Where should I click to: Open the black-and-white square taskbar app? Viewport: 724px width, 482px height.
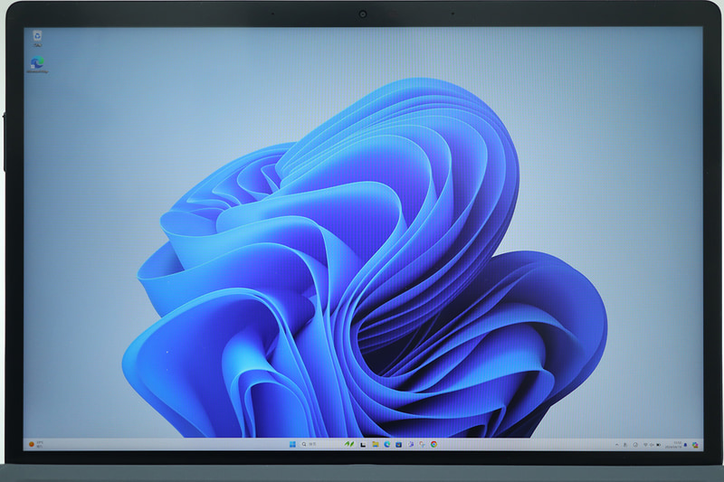(x=363, y=445)
